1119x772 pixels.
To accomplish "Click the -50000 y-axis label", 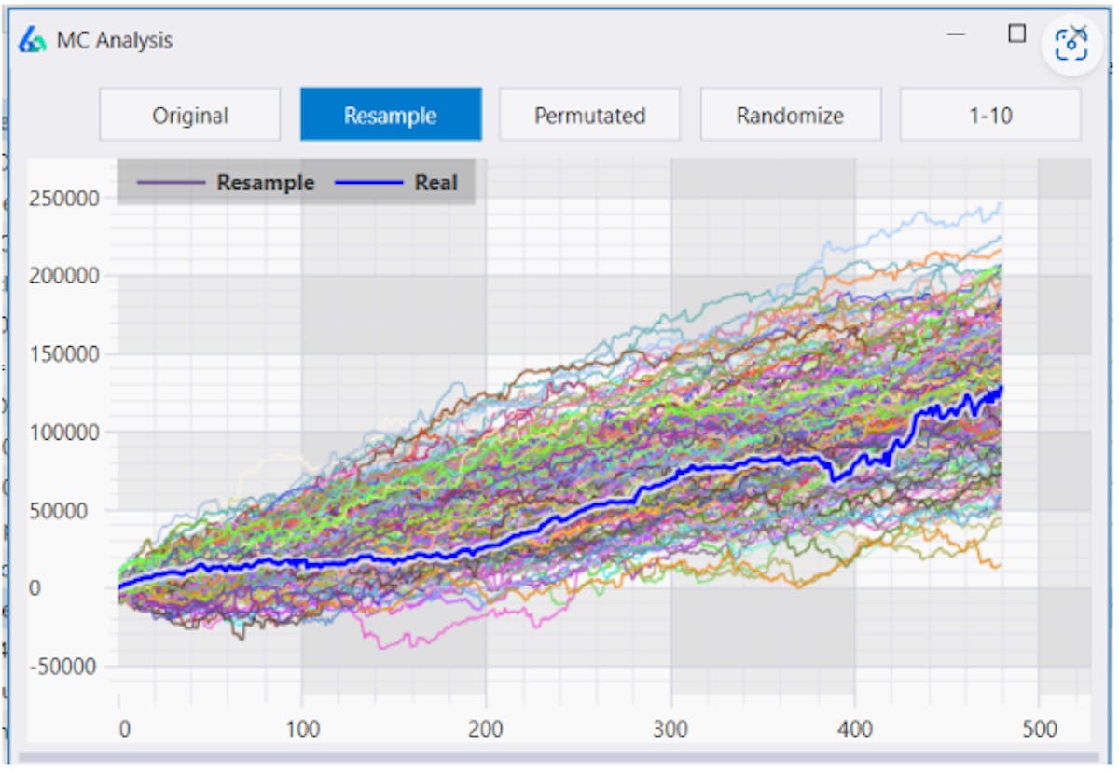I will click(x=62, y=667).
